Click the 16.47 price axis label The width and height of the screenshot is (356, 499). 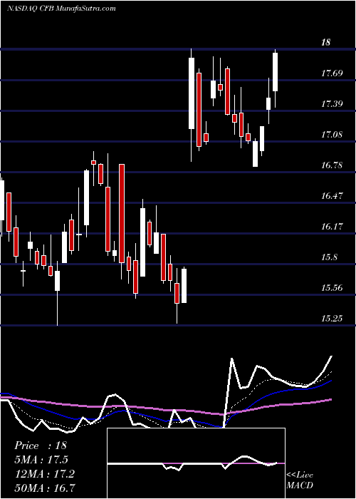coord(332,196)
